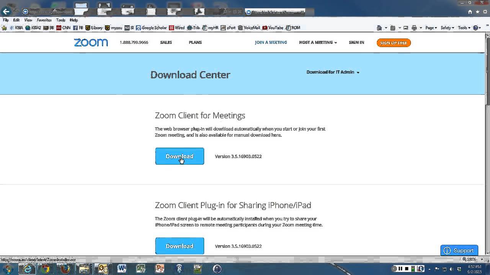Click the stop recording tray control

pyautogui.click(x=407, y=269)
